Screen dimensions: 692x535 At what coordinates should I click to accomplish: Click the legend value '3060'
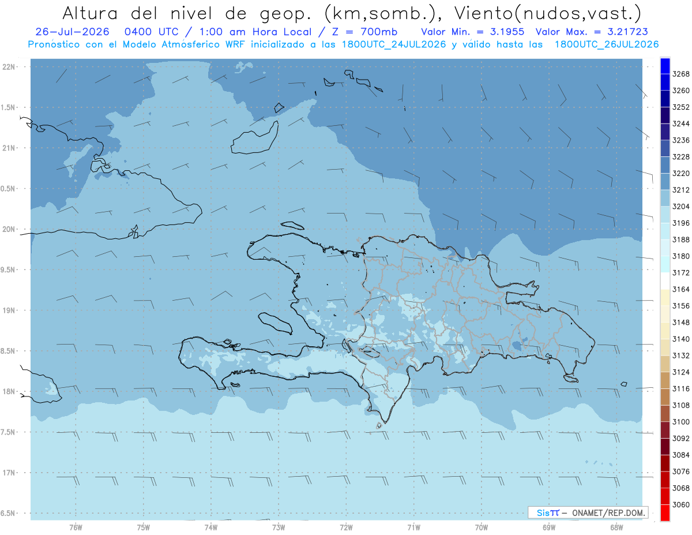680,504
